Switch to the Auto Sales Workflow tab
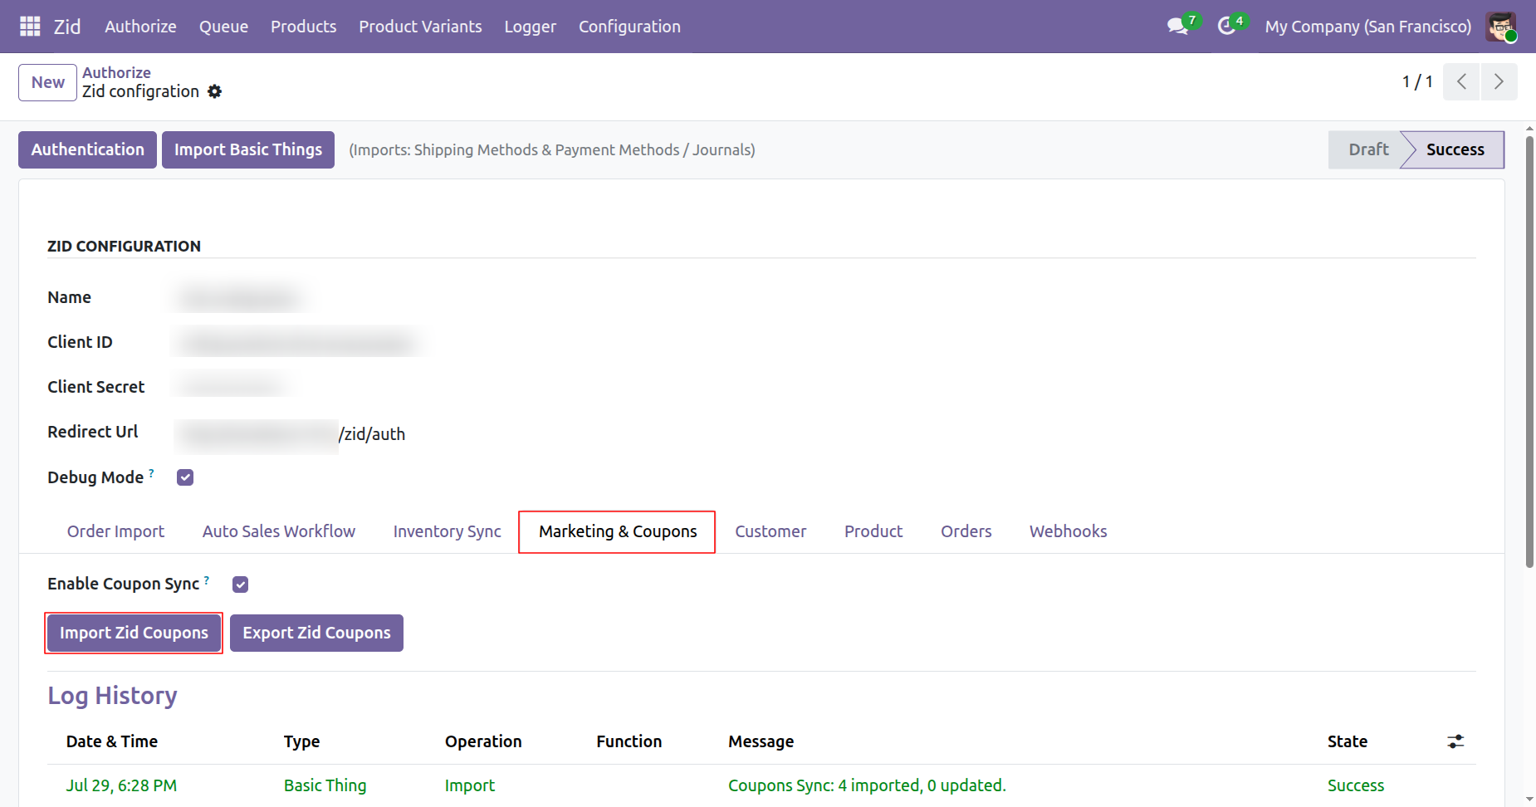1536x807 pixels. tap(279, 531)
